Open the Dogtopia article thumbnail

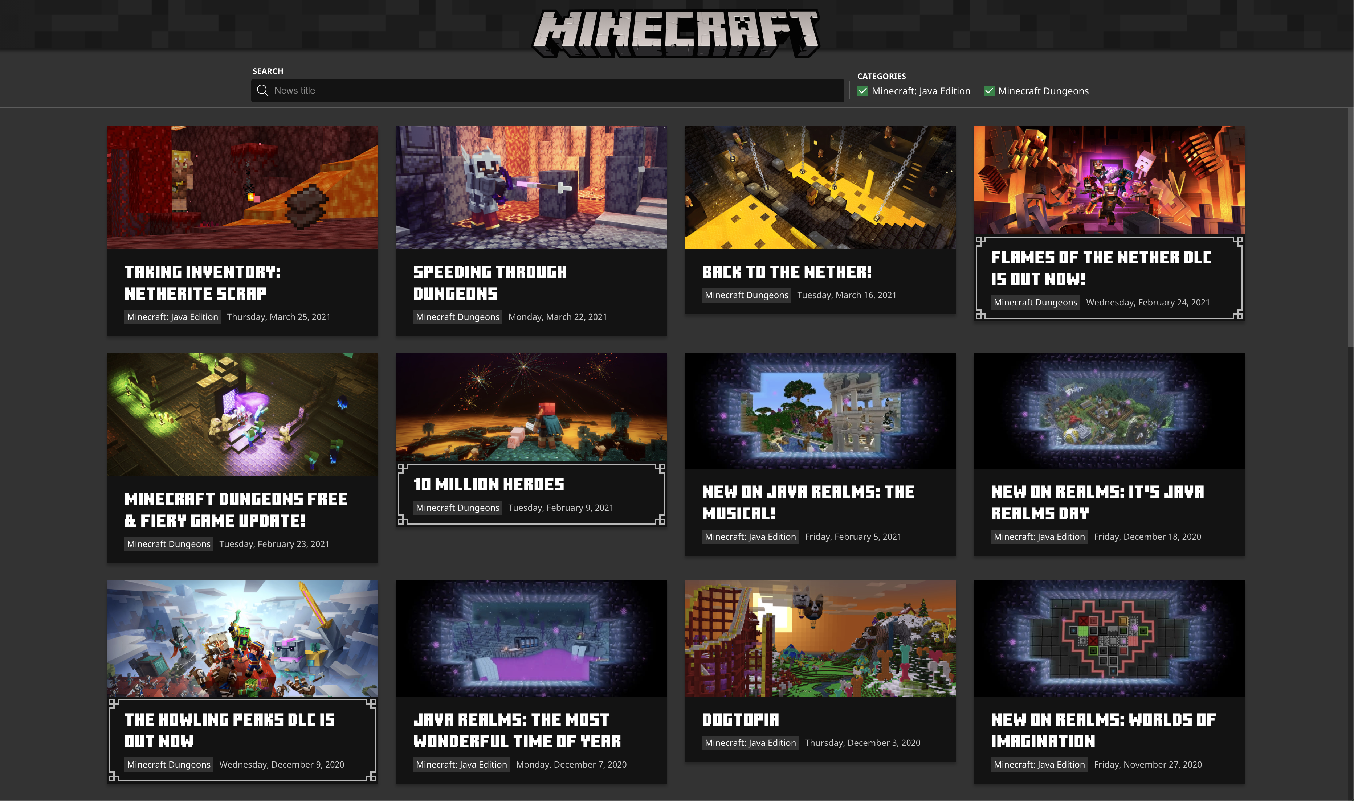click(820, 638)
